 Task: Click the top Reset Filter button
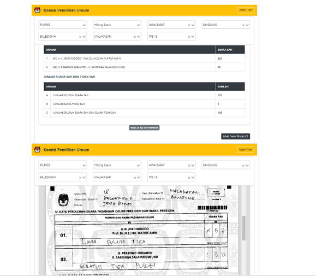[246, 10]
